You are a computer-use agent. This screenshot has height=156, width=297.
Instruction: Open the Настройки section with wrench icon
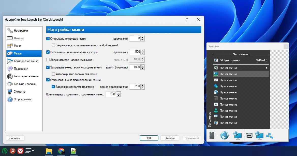point(21,31)
